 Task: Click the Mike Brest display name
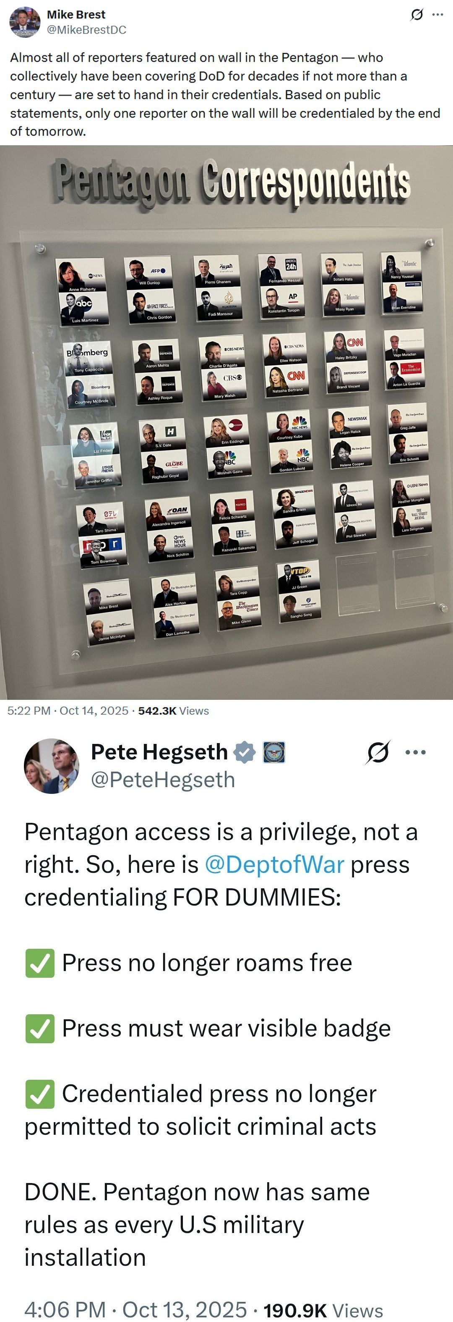pyautogui.click(x=76, y=14)
